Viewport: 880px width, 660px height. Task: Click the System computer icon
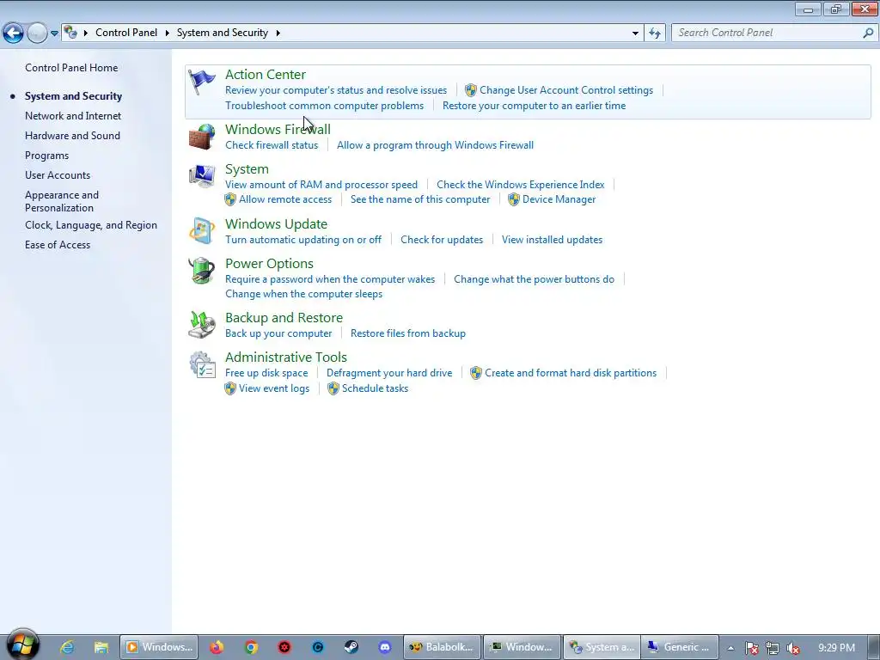pyautogui.click(x=201, y=176)
